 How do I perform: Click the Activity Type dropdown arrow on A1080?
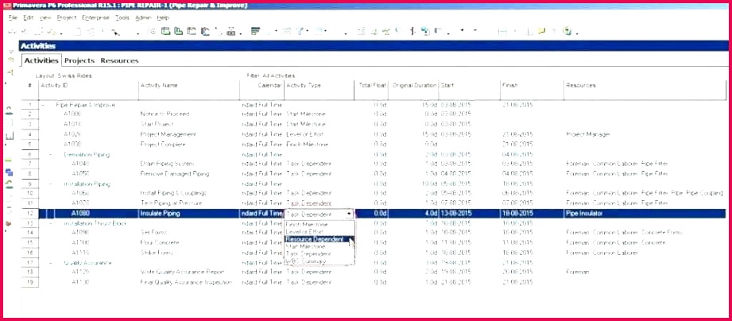click(x=349, y=214)
